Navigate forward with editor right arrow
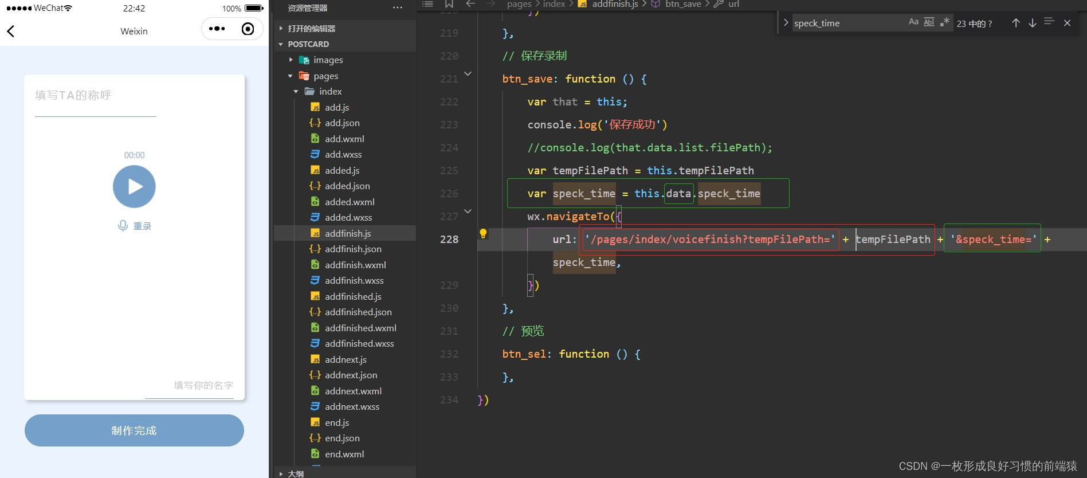 (x=490, y=4)
